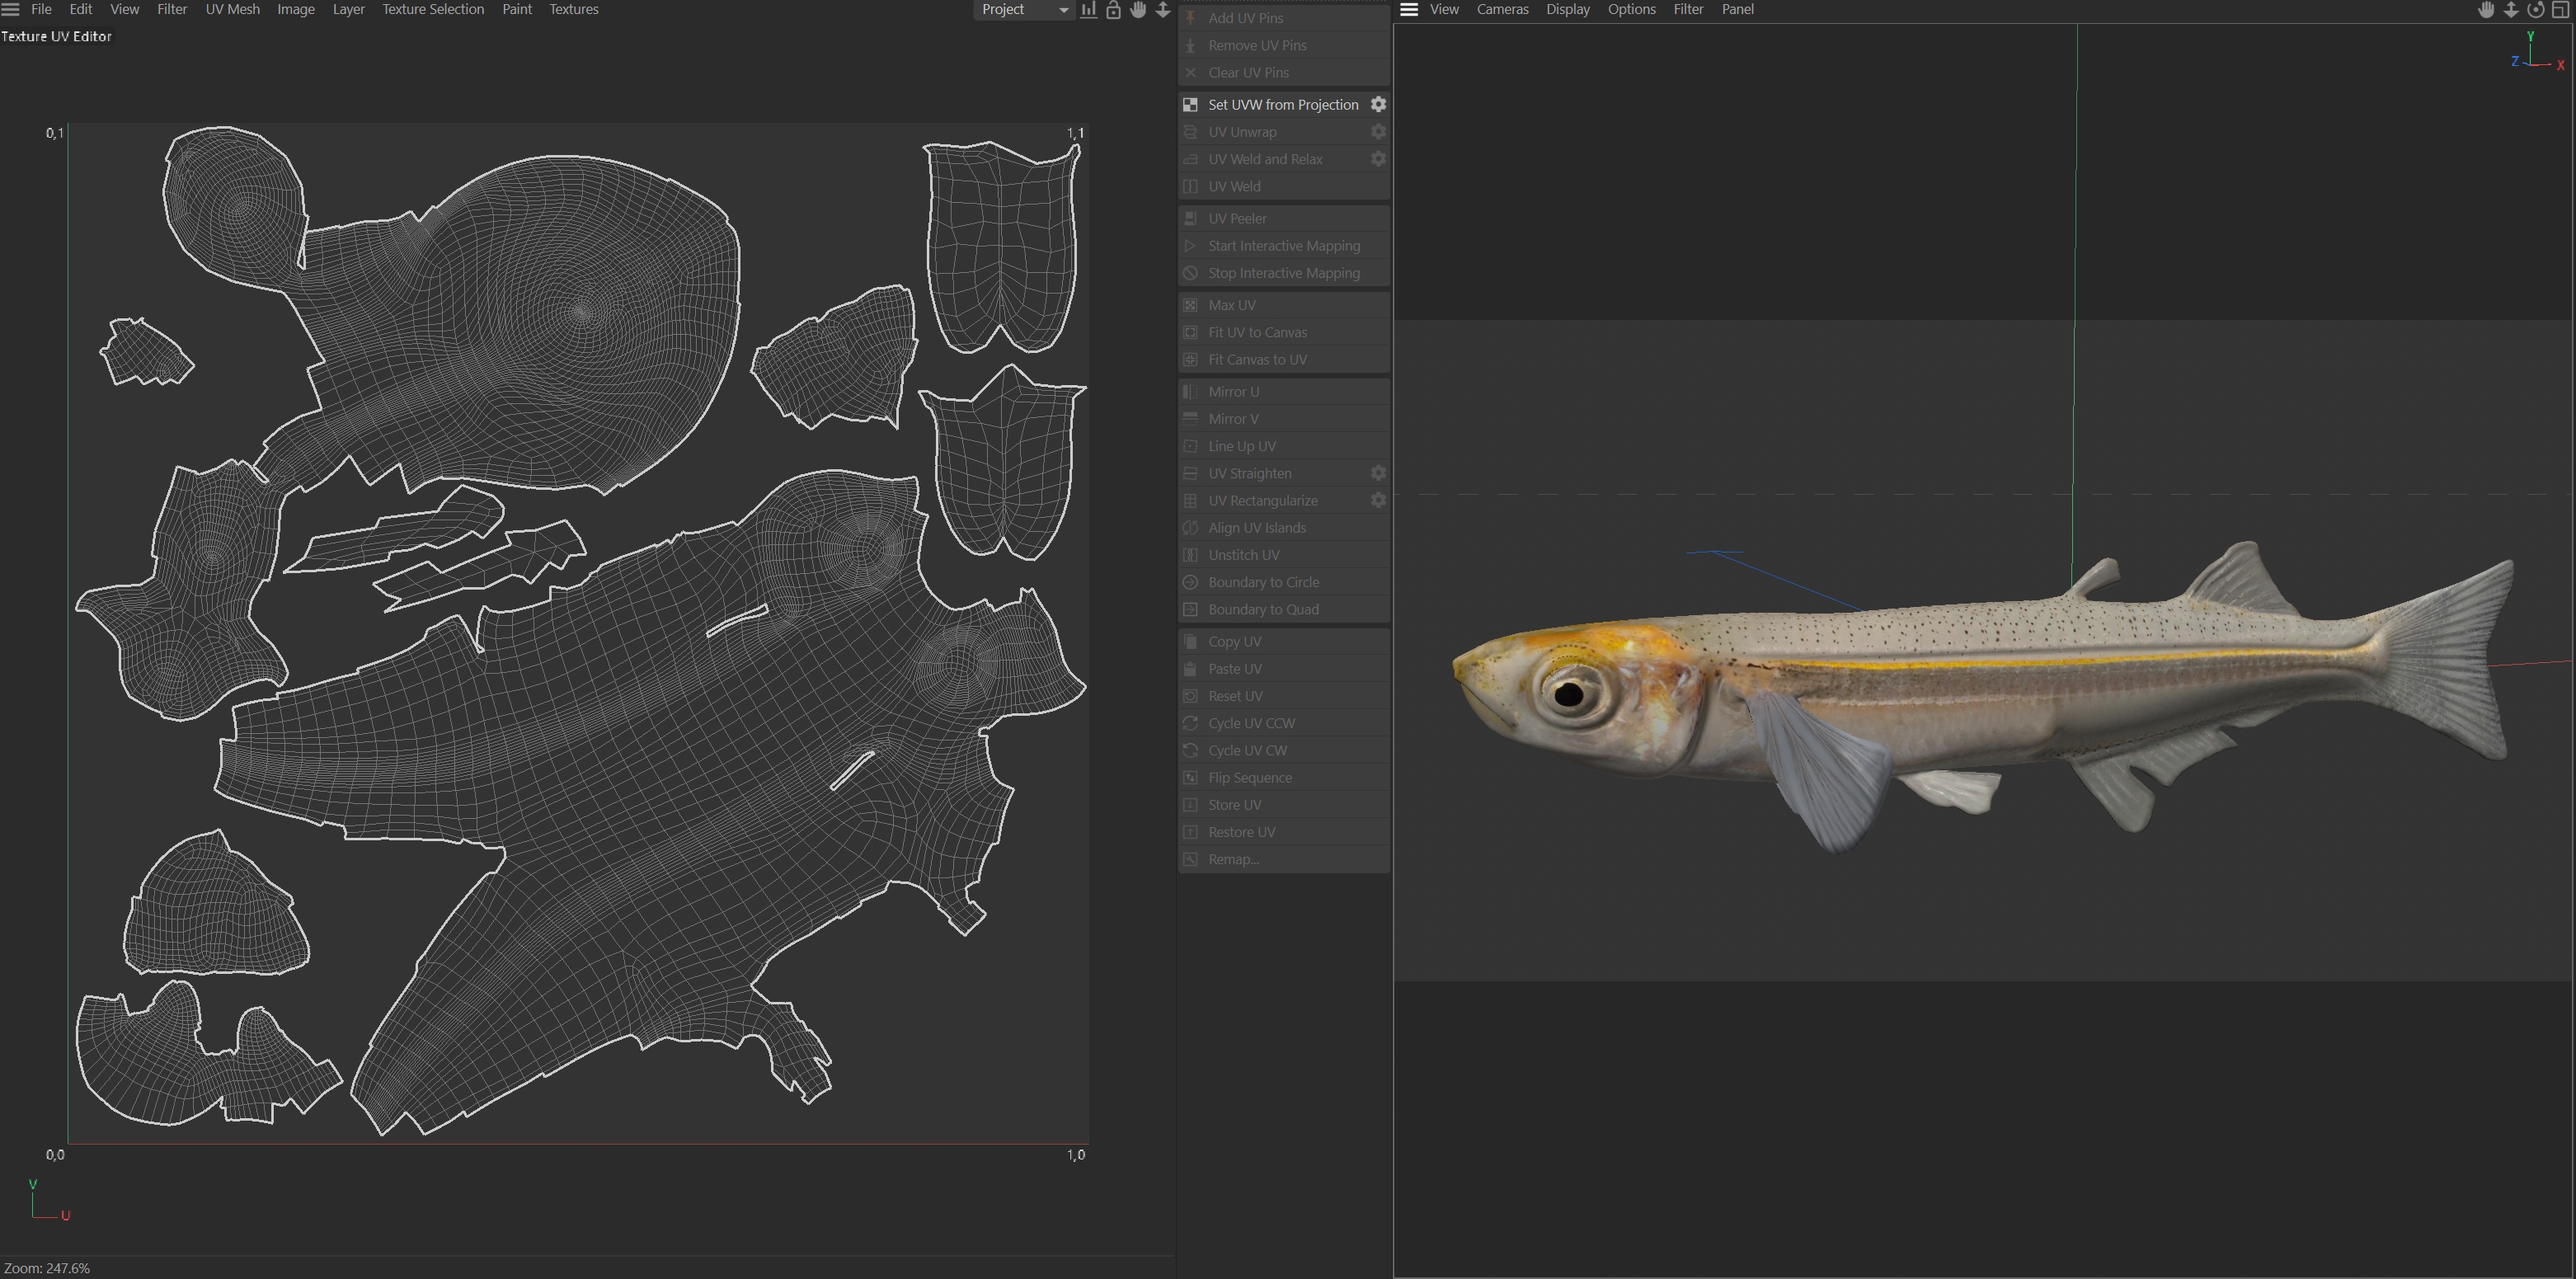The width and height of the screenshot is (2576, 1279).
Task: Open Set UVW from Projection settings gear
Action: point(1378,104)
